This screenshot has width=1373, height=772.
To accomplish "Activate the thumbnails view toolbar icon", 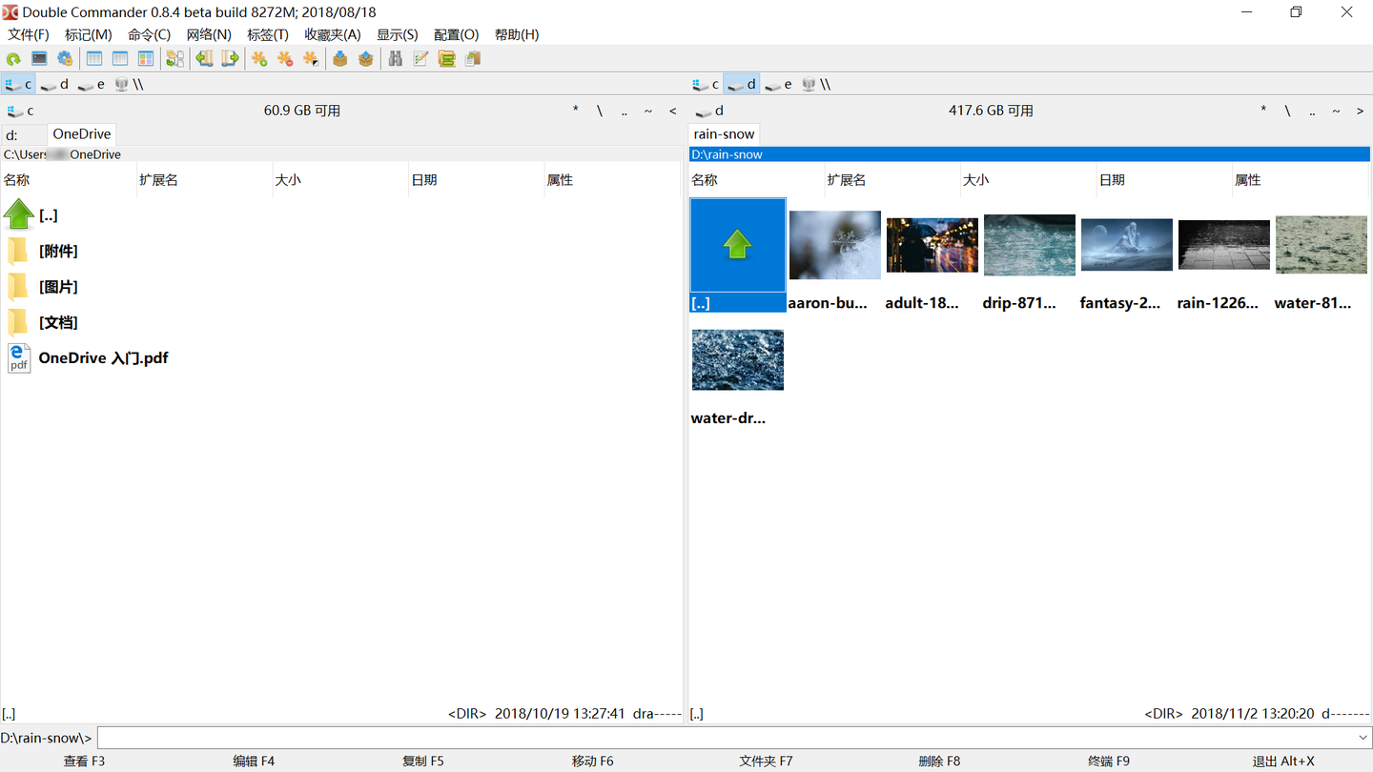I will point(146,59).
